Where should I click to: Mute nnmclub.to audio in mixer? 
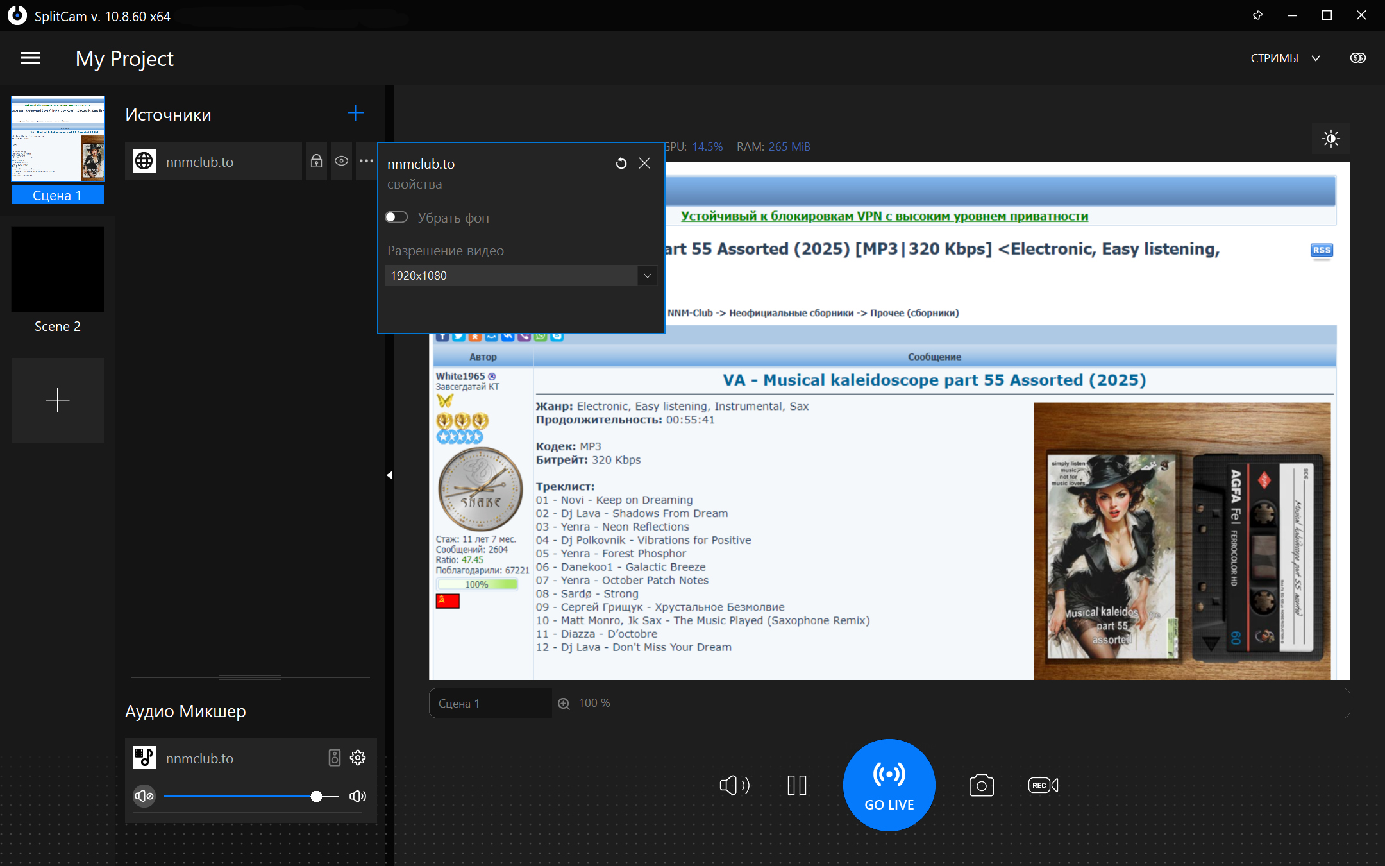click(x=144, y=796)
